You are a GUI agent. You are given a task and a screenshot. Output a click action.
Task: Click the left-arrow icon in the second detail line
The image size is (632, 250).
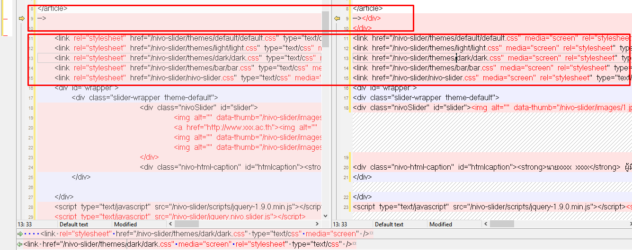click(x=19, y=244)
